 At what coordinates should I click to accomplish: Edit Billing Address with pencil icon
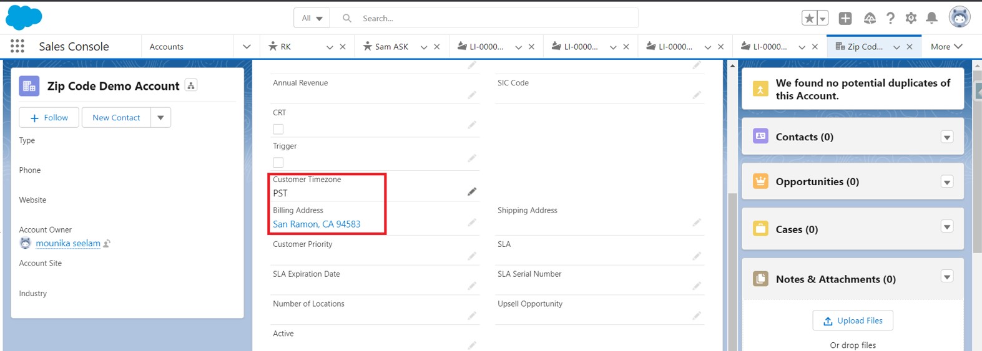pos(472,223)
